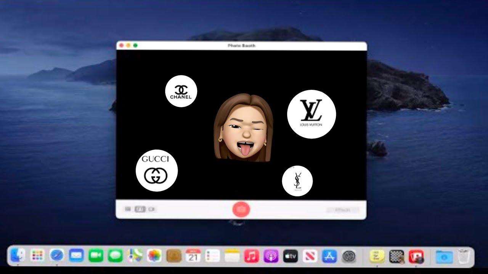The image size is (488, 274).
Task: Open the Trash in the Dock
Action: point(464,256)
